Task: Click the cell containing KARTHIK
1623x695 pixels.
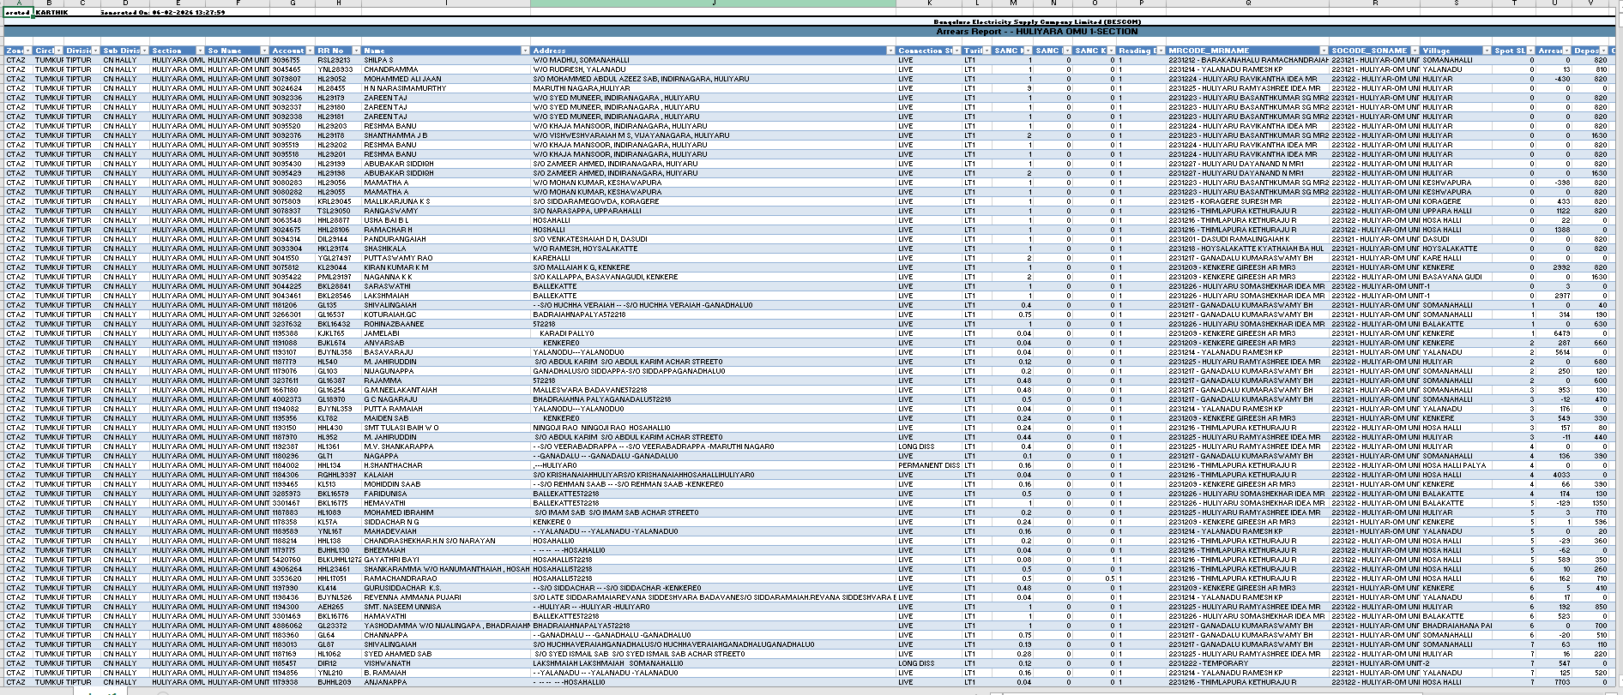Action: 51,13
